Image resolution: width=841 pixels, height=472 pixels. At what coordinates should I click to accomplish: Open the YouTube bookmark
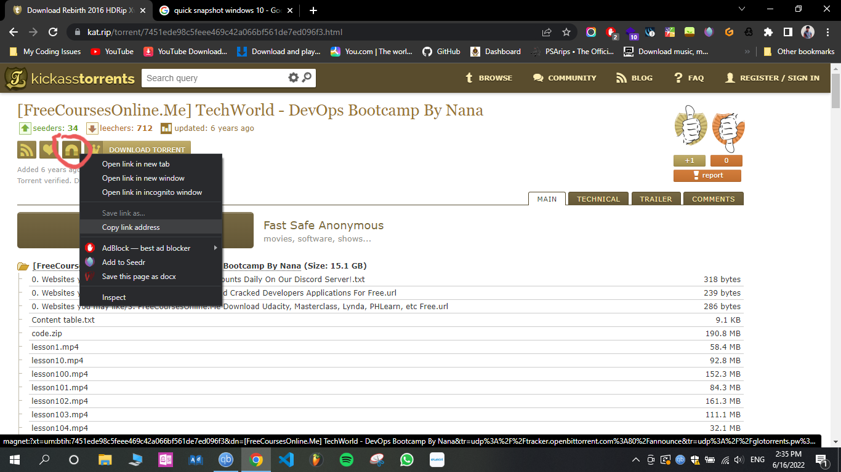[x=112, y=52]
